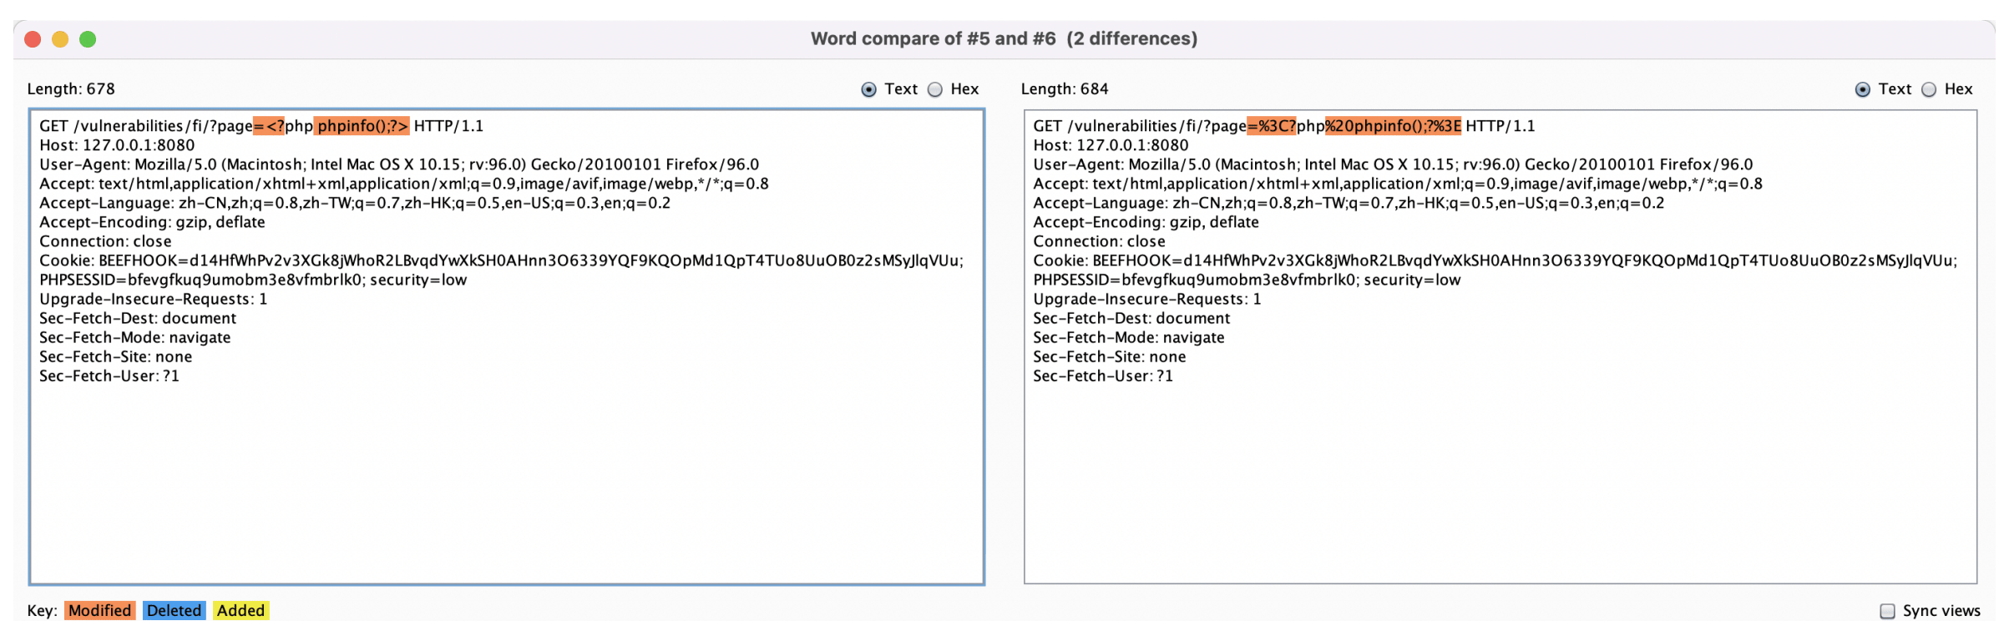The image size is (2004, 621).
Task: Maximize the window with the green button
Action: 88,39
